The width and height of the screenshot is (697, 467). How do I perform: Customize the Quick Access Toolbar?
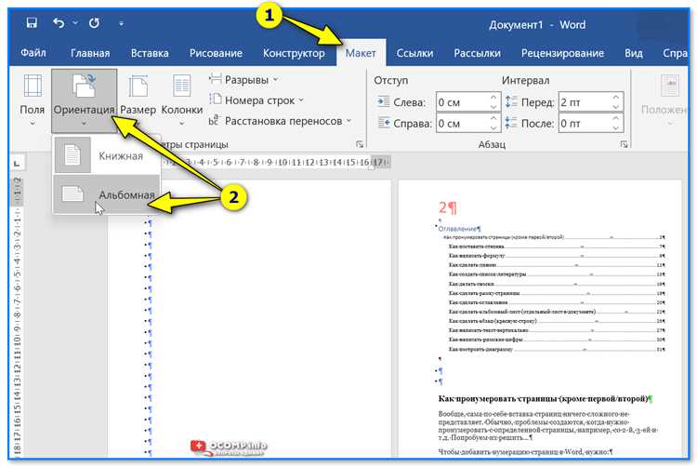[x=121, y=23]
